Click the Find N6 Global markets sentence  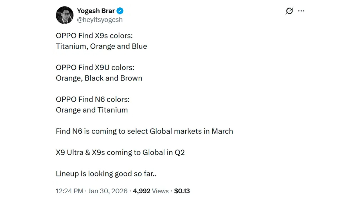(x=144, y=131)
